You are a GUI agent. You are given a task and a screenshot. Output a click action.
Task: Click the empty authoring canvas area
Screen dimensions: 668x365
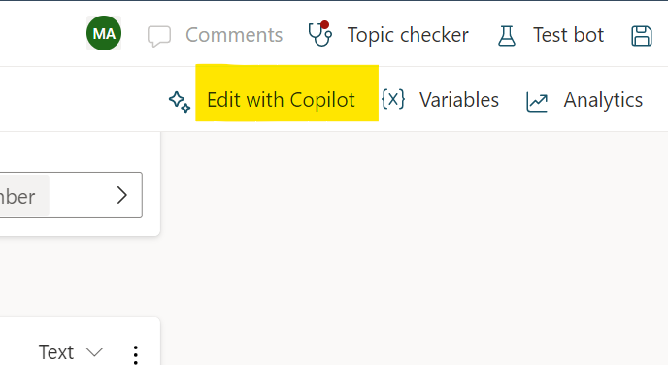[x=414, y=248]
